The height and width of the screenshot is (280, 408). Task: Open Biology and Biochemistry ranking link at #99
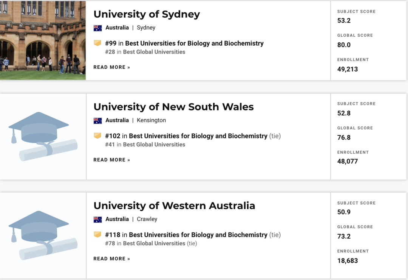[195, 43]
